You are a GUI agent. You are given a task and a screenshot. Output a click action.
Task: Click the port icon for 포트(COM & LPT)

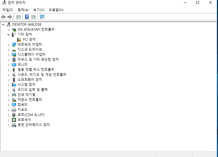14,115
